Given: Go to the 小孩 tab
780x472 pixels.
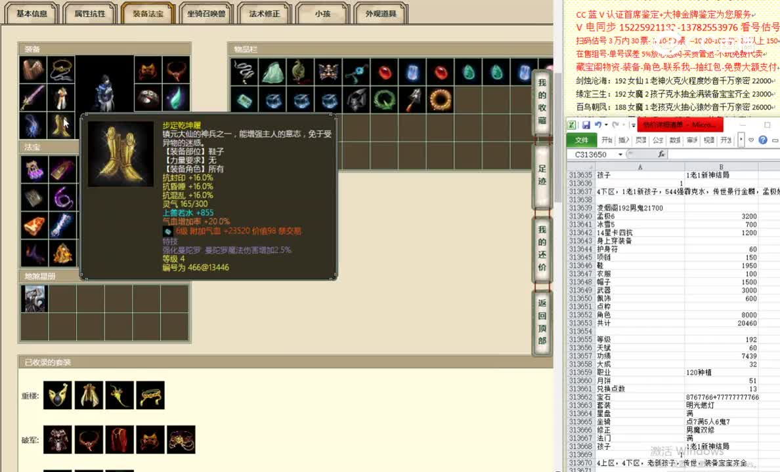Looking at the screenshot, I should pyautogui.click(x=322, y=13).
